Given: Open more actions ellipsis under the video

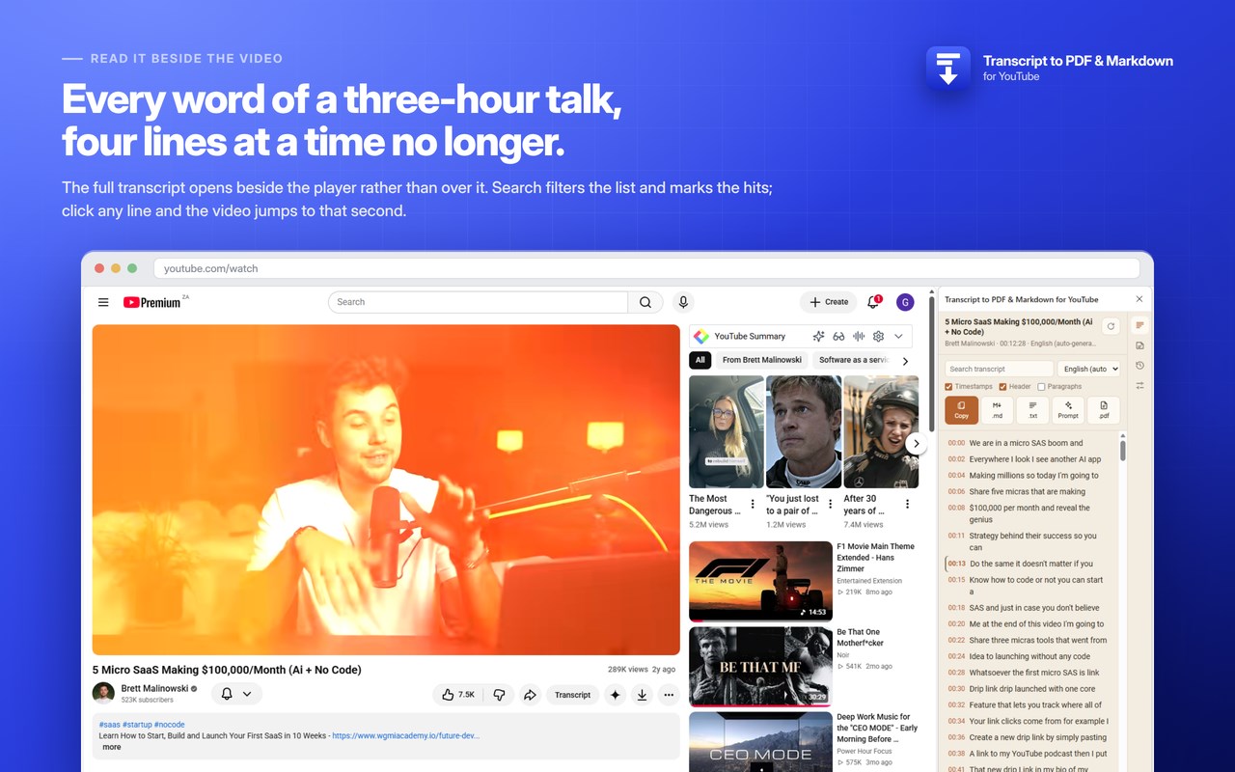Looking at the screenshot, I should tap(669, 694).
